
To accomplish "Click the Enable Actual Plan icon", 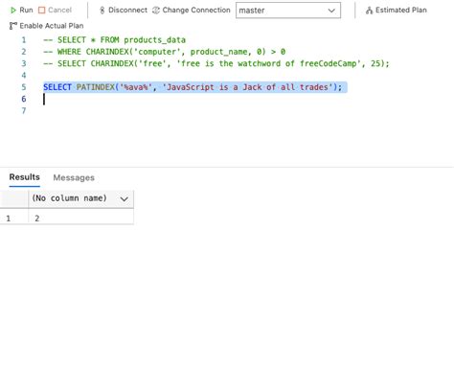I will click(13, 26).
